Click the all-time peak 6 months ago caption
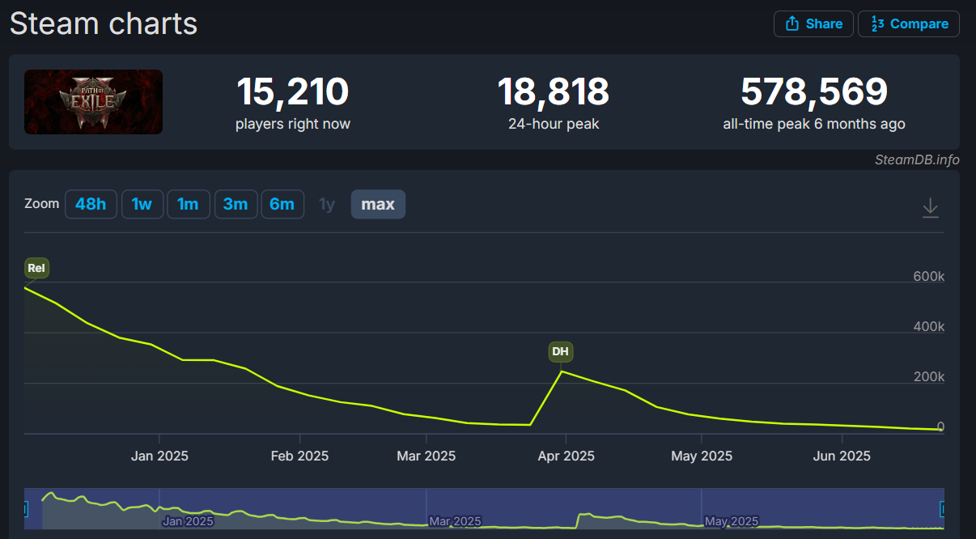The width and height of the screenshot is (976, 539). pyautogui.click(x=814, y=124)
